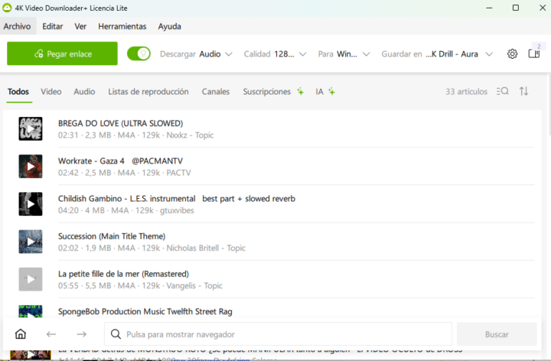Screen dimensions: 551x361
Task: Click Succession (Main Title Theme) title
Action: [x=112, y=236]
